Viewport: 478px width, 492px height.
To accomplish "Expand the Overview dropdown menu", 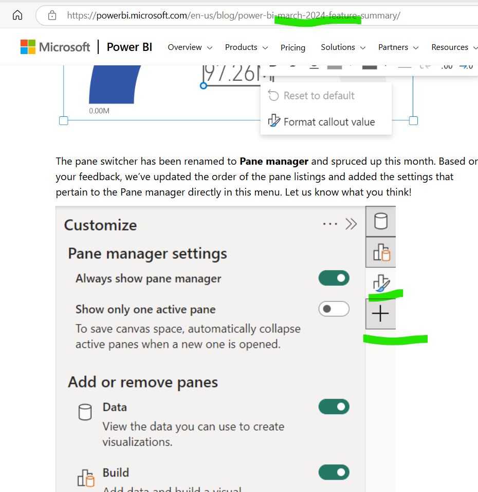I will 190,47.
